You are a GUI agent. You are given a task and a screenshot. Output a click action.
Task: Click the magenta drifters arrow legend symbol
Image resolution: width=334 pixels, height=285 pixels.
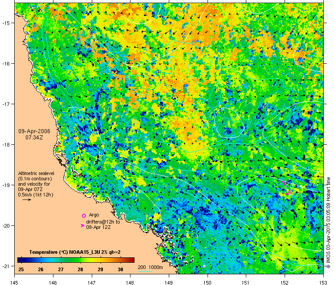point(83,226)
